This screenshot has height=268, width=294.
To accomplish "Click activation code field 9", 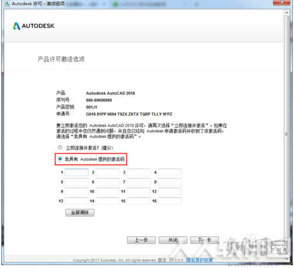I will pyautogui.click(x=76, y=192).
